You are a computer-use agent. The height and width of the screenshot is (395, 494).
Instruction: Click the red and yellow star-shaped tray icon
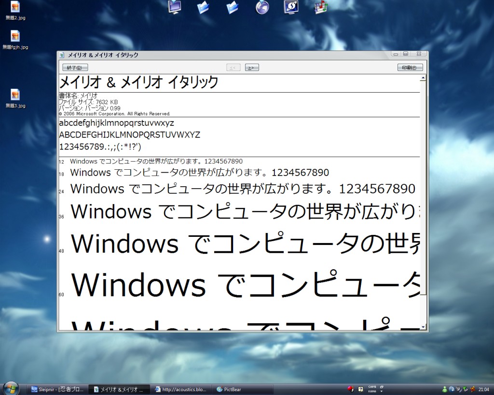pos(473,390)
